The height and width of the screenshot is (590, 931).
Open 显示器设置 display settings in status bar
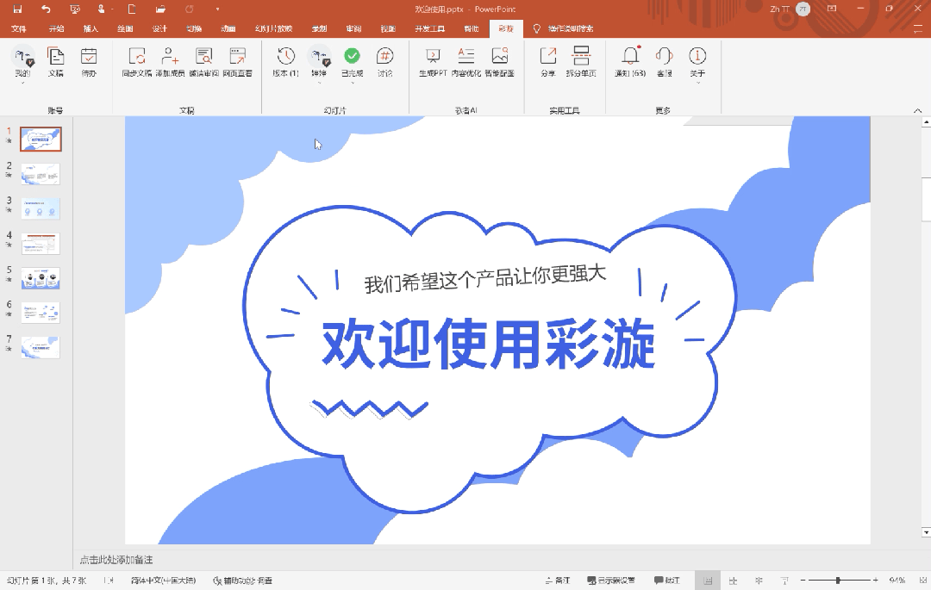(611, 580)
